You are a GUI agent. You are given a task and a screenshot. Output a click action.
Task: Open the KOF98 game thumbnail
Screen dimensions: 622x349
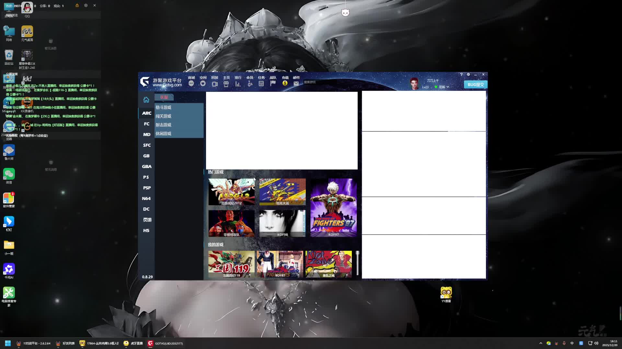click(282, 223)
